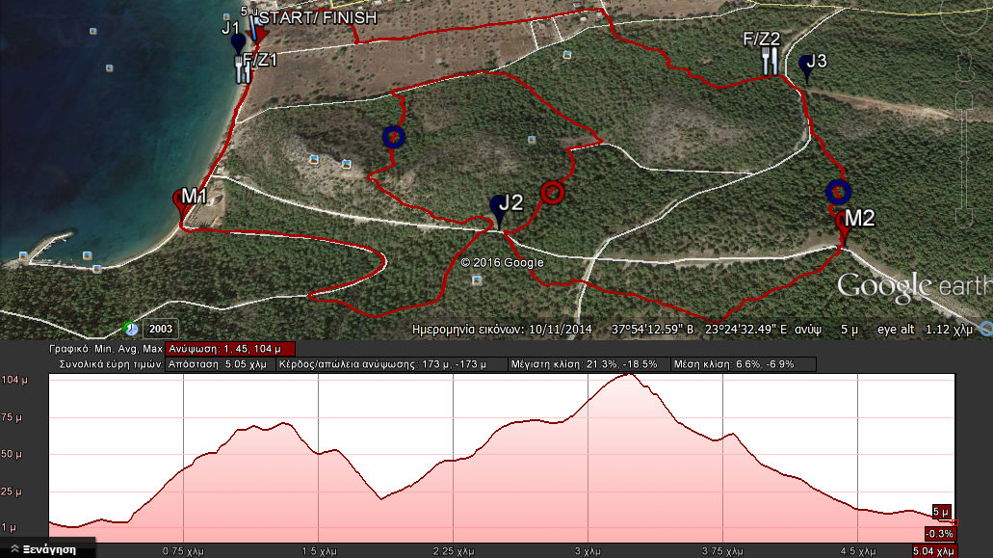Click the blue circle marker above M2
The width and height of the screenshot is (993, 558).
pos(838,192)
